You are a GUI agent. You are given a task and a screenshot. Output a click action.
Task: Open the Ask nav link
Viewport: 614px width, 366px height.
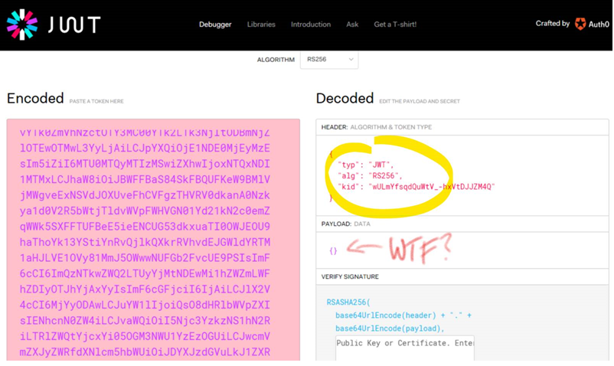tap(352, 25)
